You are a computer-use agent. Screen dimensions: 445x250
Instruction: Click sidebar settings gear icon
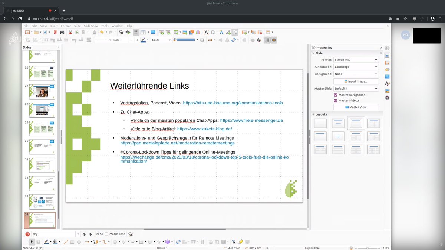(x=387, y=48)
